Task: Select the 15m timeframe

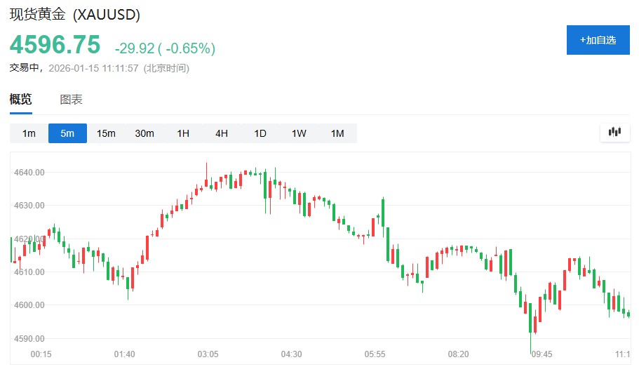Action: coord(106,133)
